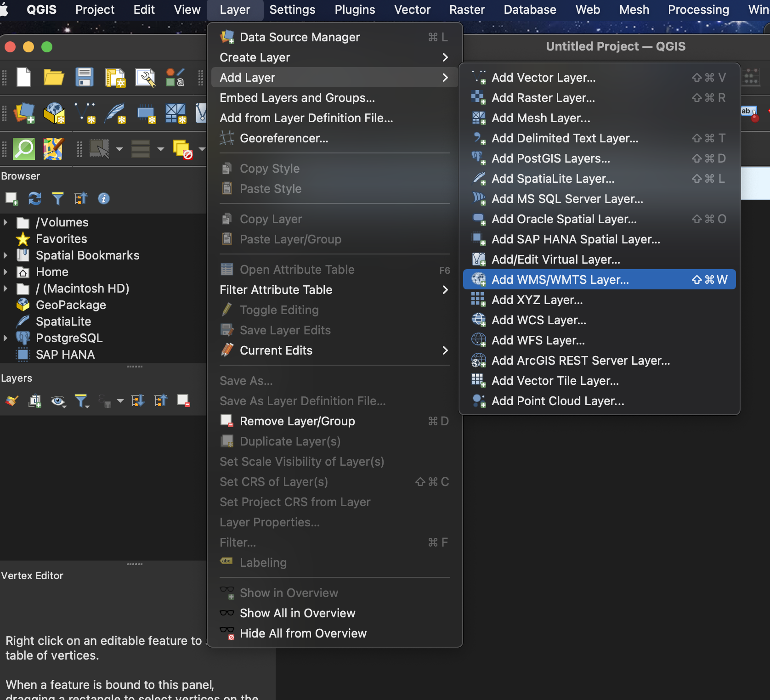Click Data Source Manager menu item
770x700 pixels.
click(x=300, y=37)
